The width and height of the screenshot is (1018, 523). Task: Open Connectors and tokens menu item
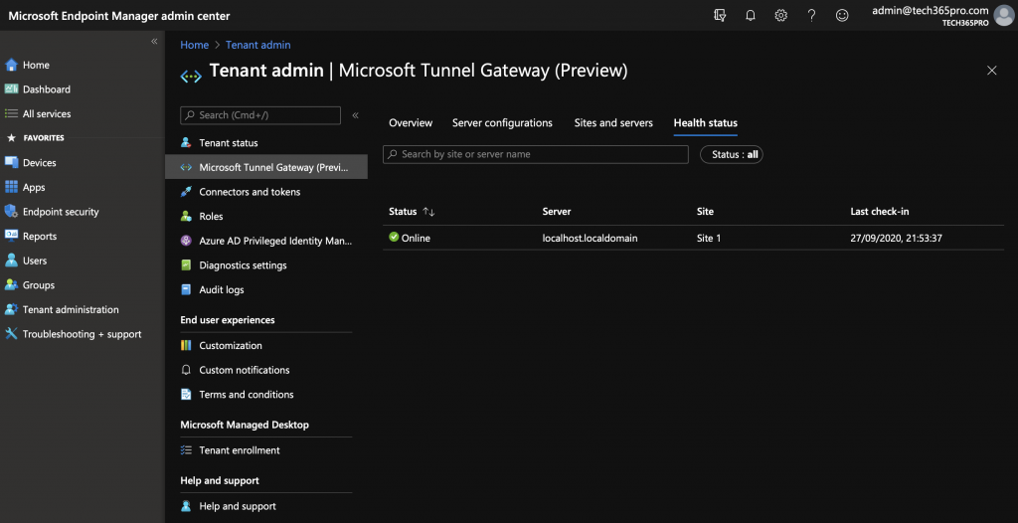point(250,192)
